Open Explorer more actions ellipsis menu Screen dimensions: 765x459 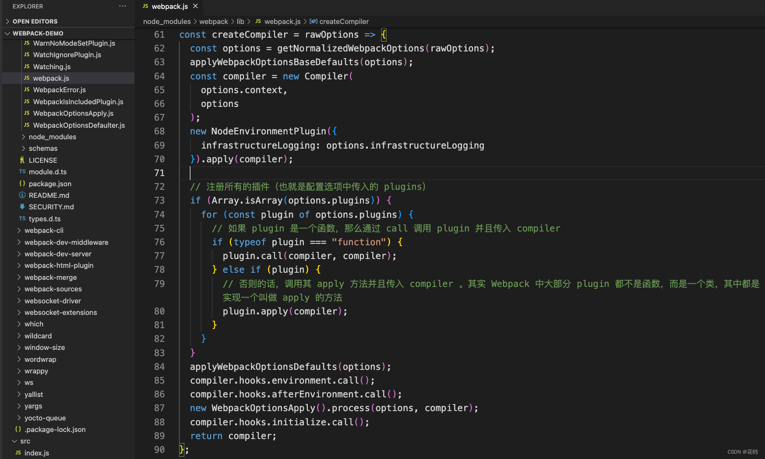[123, 6]
